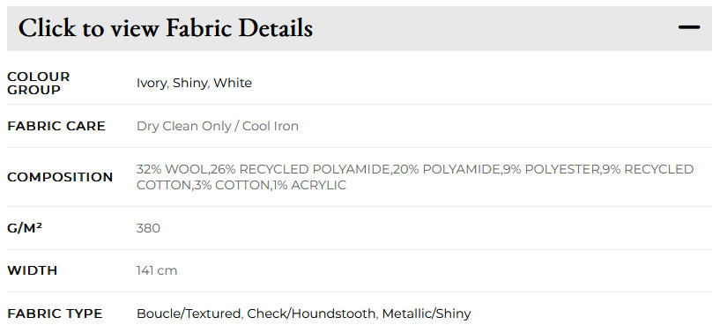The height and width of the screenshot is (332, 720).
Task: Click the FABRIC CARE label
Action: pyautogui.click(x=56, y=126)
